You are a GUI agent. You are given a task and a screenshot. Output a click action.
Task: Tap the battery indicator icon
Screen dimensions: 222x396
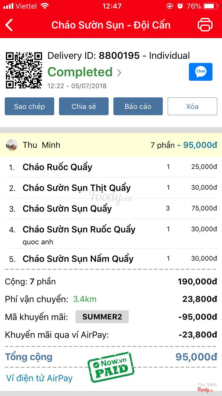pos(210,6)
